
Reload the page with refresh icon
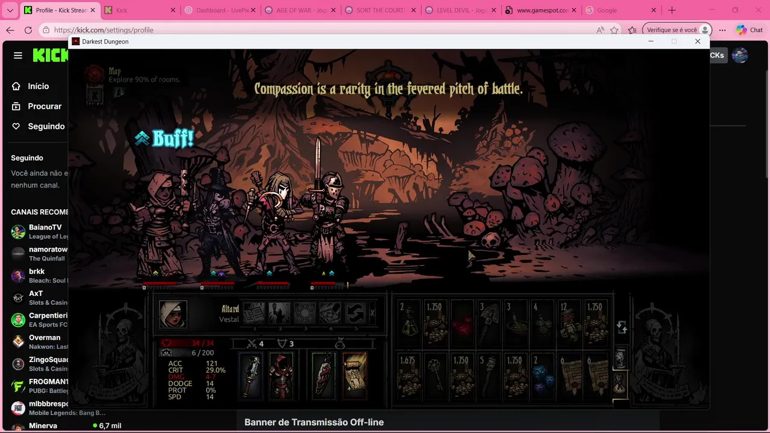coord(28,30)
